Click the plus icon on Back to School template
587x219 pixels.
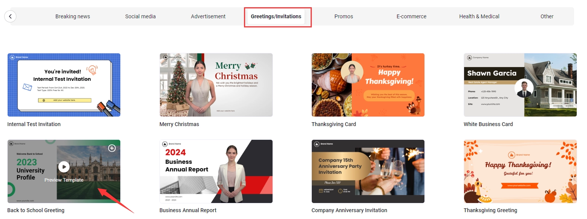pyautogui.click(x=112, y=148)
